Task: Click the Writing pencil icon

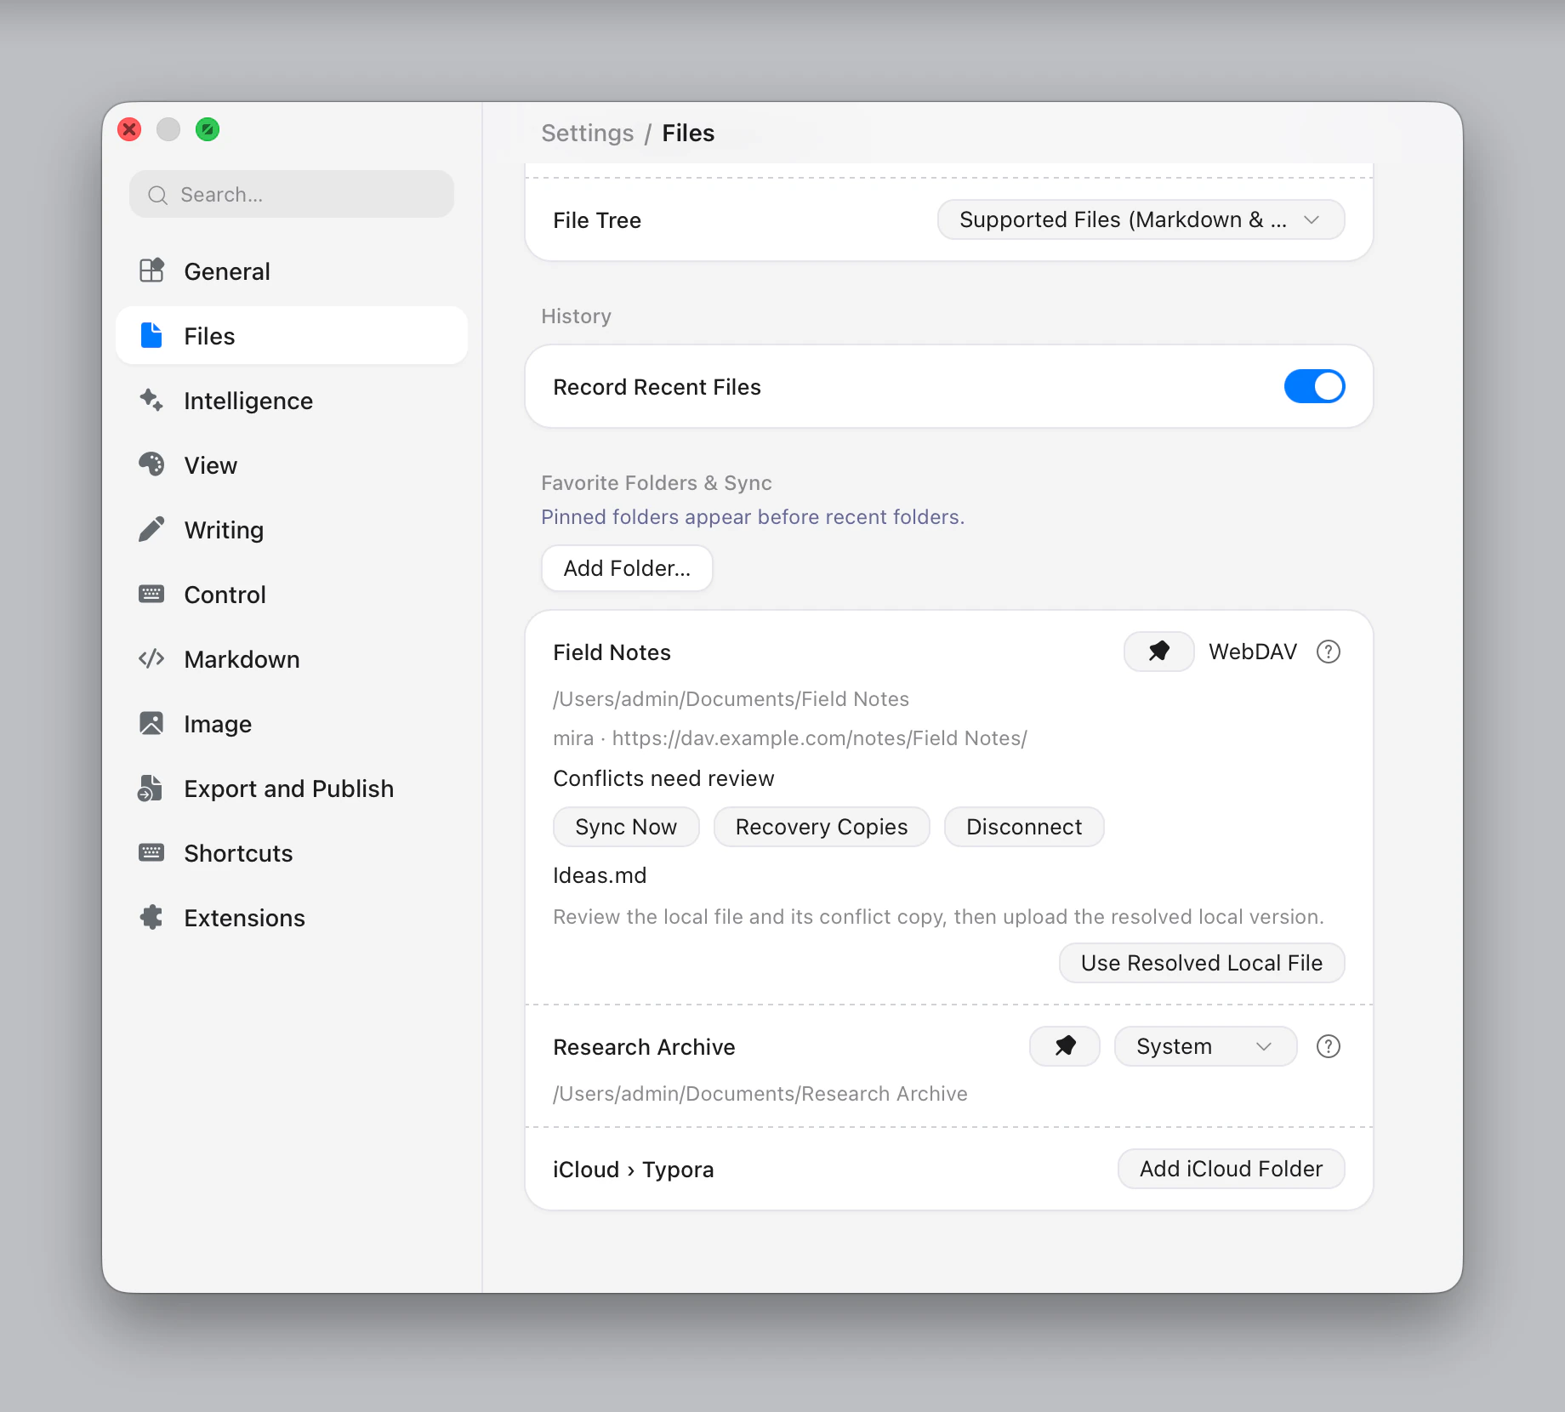Action: [x=151, y=529]
